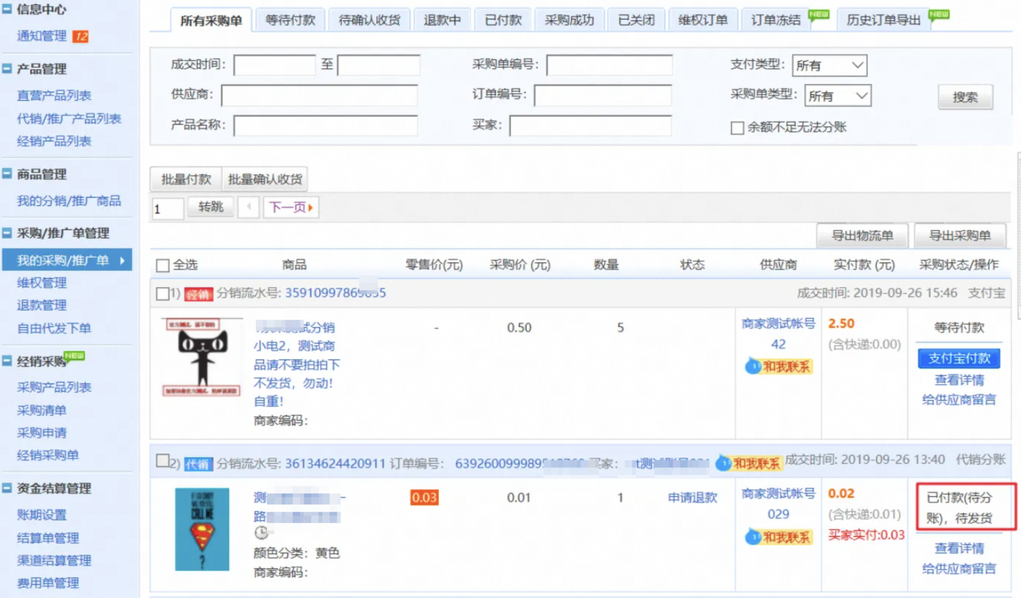Screen dimensions: 1021x598
Task: Open the 订单冻结 tab
Action: [776, 20]
